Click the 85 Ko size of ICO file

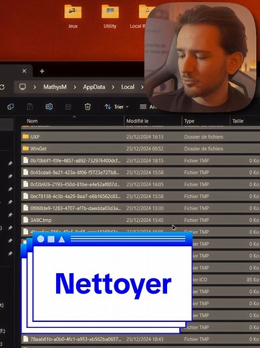[253, 280]
